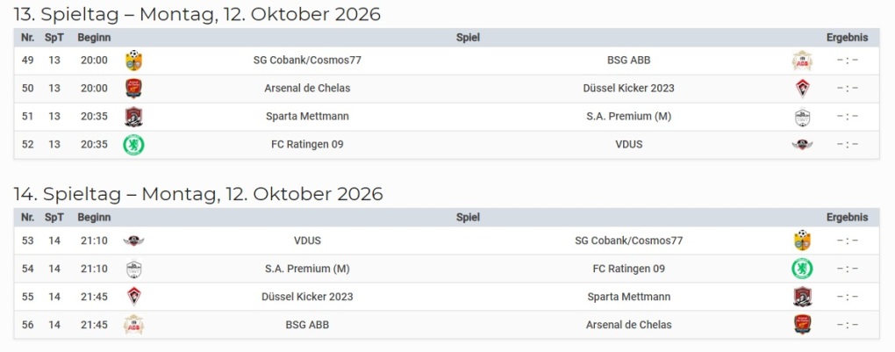Image resolution: width=895 pixels, height=352 pixels.
Task: Select S.A. Premium (M) name in match 54
Action: click(307, 269)
